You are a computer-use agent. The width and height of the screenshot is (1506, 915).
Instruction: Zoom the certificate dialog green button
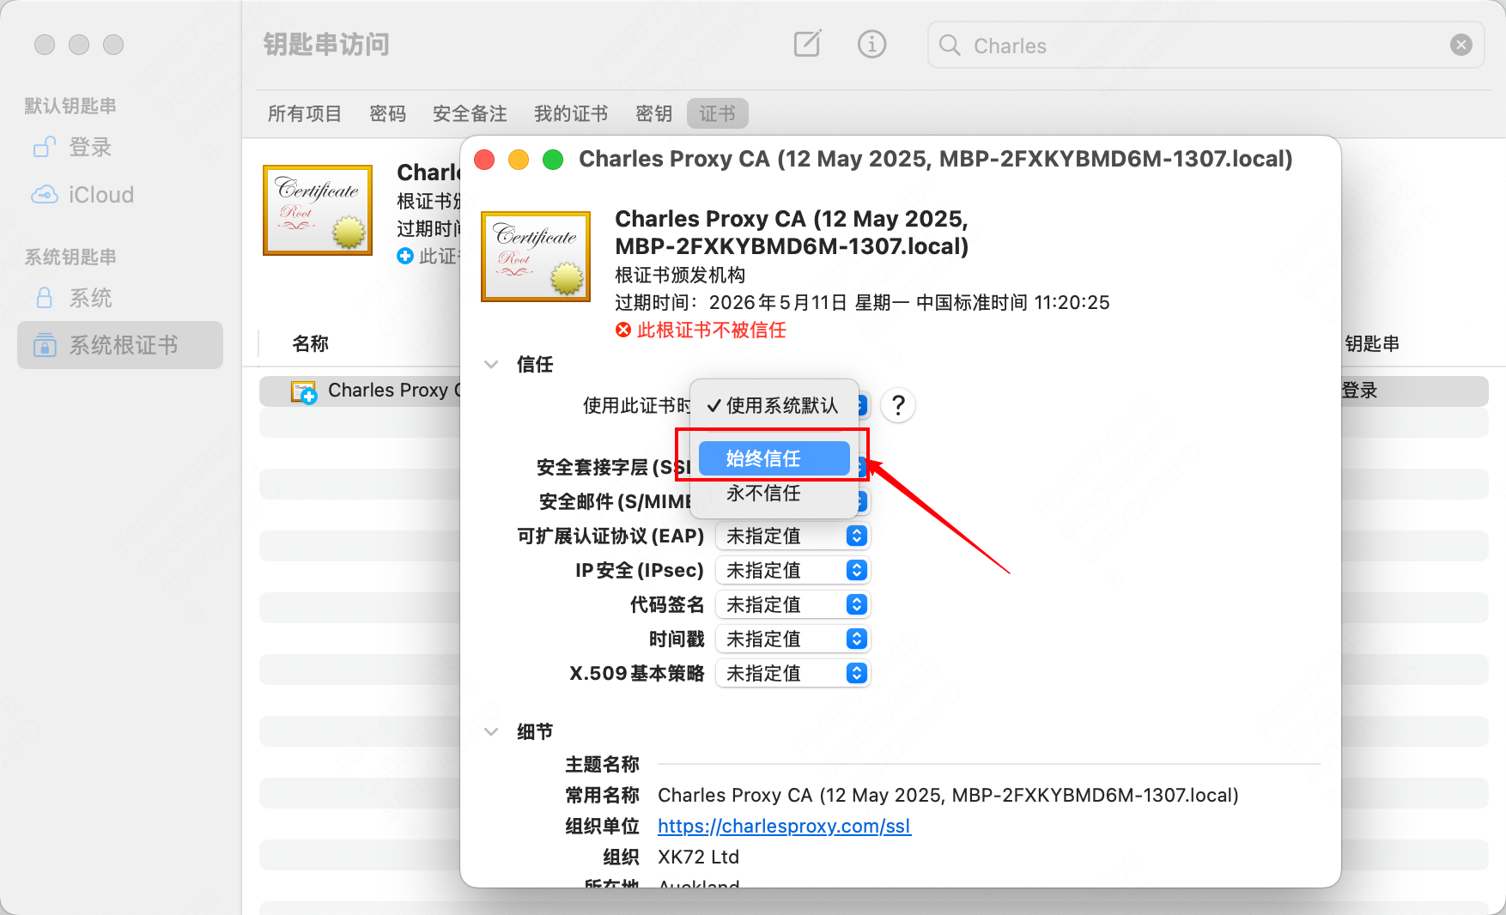[x=553, y=160]
